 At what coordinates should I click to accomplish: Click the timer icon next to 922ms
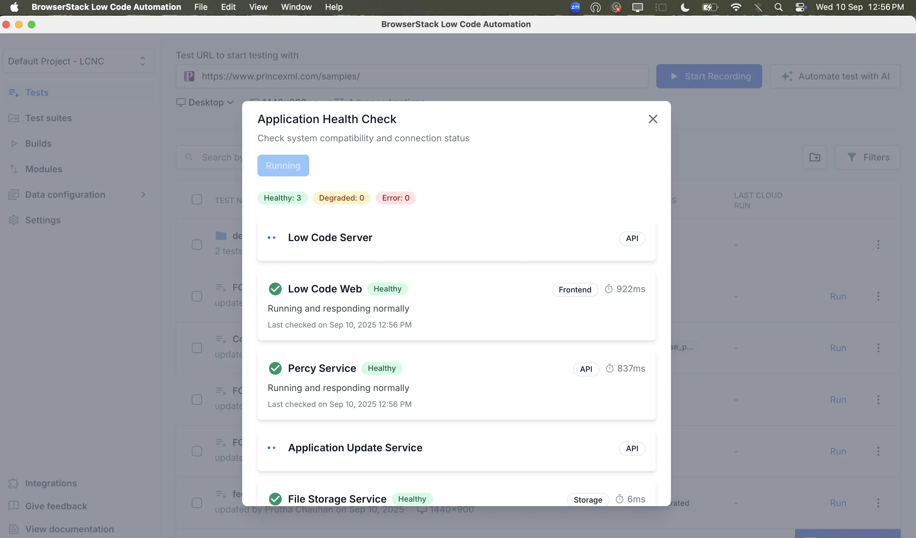608,289
